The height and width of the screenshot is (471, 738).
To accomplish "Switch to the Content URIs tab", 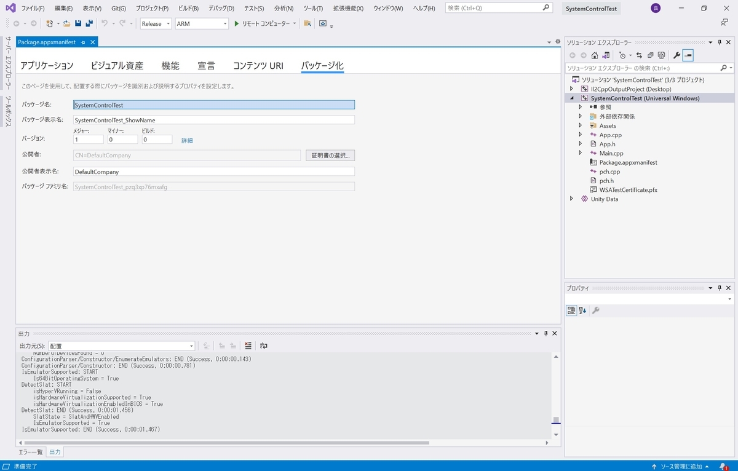I will click(x=258, y=66).
